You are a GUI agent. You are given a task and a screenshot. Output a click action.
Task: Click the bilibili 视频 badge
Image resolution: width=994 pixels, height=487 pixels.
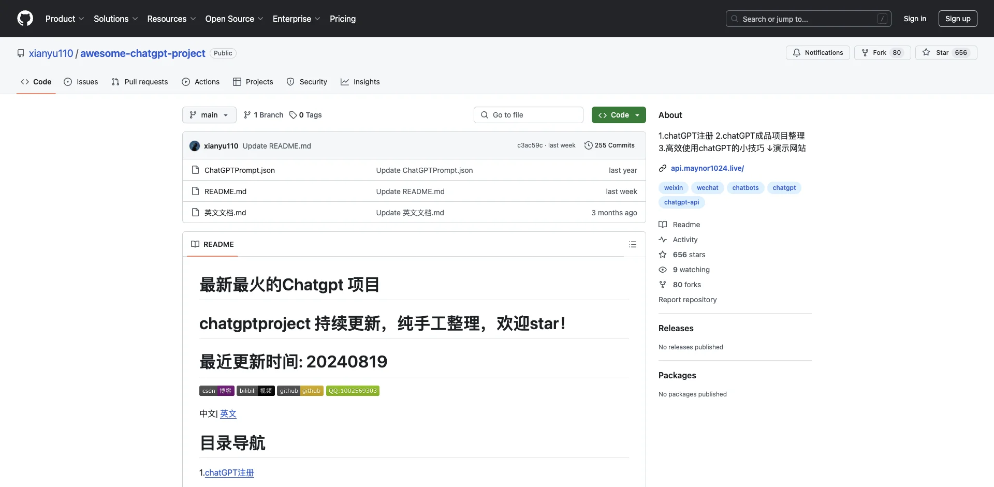pyautogui.click(x=256, y=391)
